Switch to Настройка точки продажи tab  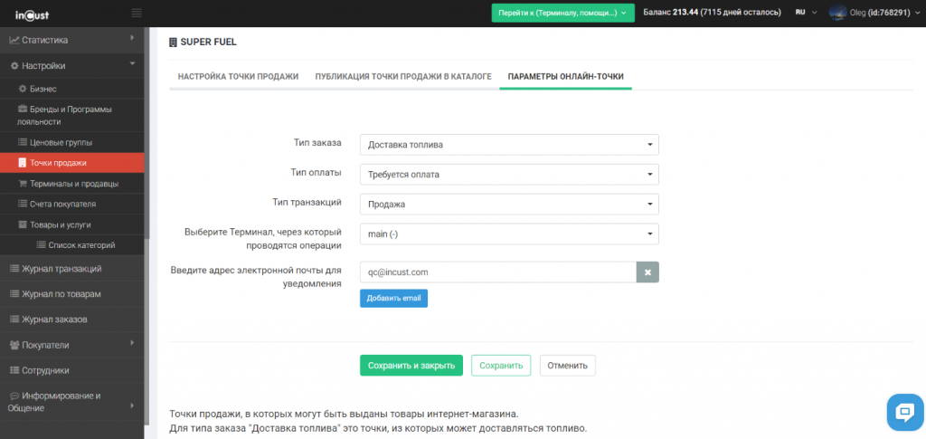238,77
